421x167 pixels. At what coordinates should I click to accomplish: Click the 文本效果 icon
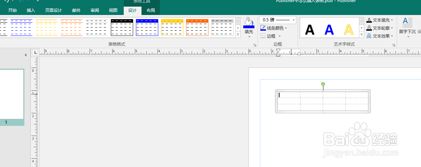(369, 36)
